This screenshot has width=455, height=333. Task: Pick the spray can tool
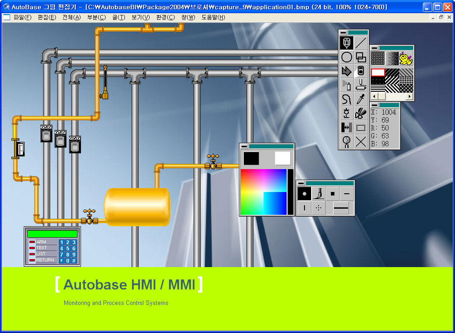pyautogui.click(x=347, y=85)
